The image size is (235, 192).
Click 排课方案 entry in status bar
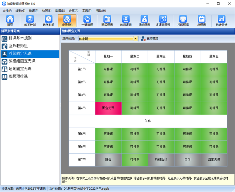tap(23, 189)
